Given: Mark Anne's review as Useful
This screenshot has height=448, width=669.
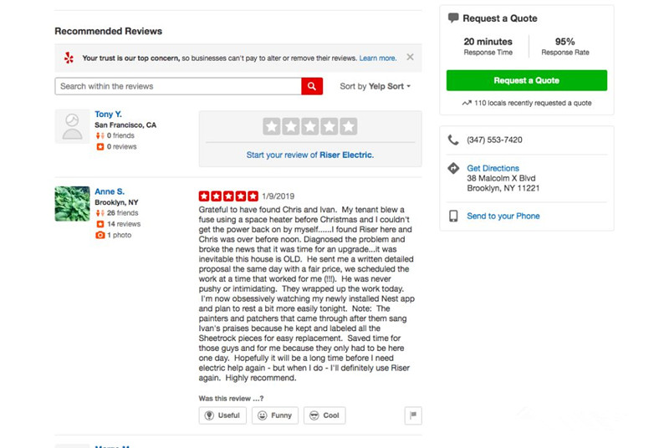Looking at the screenshot, I should click(222, 415).
